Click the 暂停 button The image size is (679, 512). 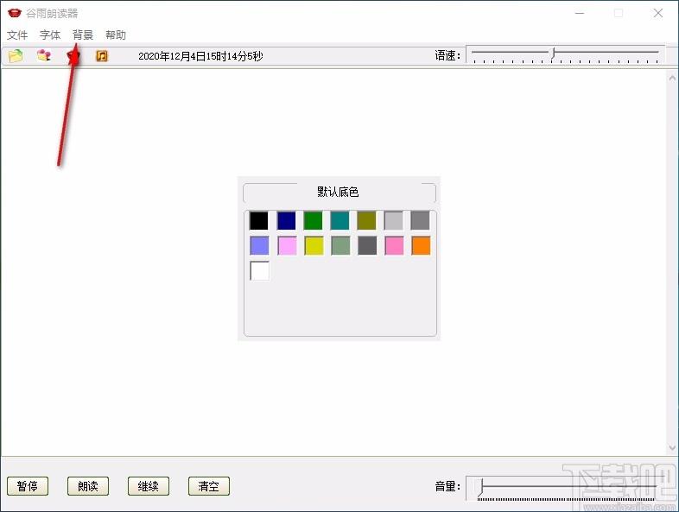(x=28, y=486)
